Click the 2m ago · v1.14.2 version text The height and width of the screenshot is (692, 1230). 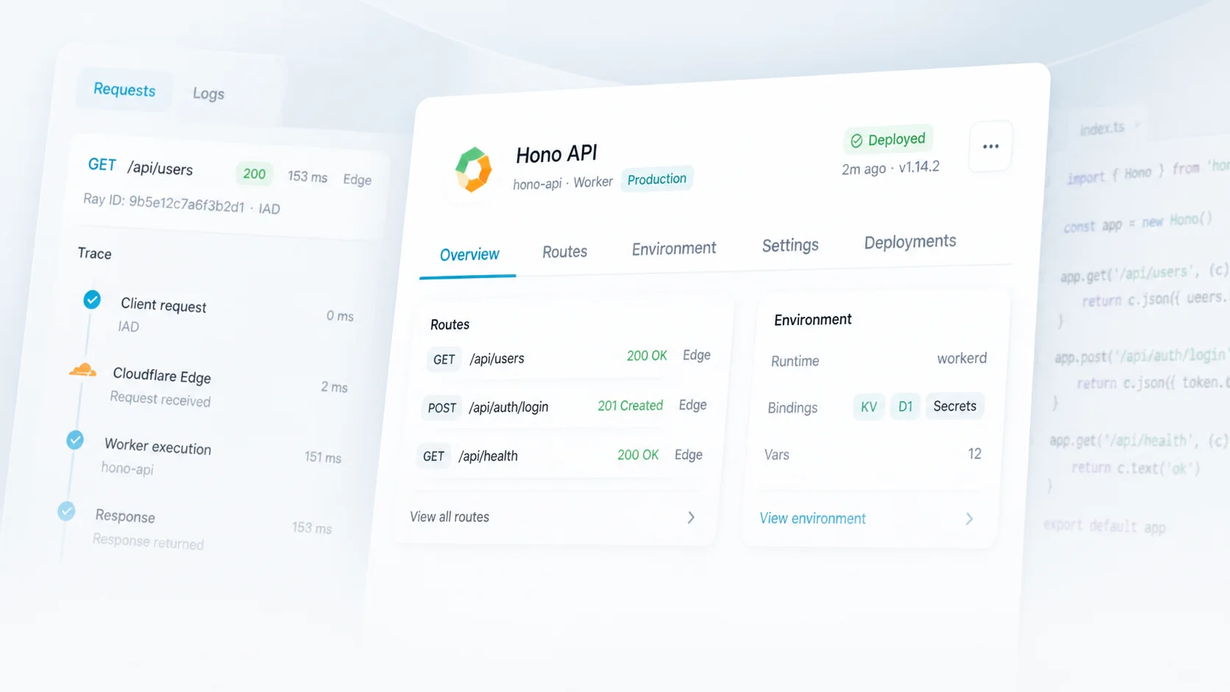pyautogui.click(x=891, y=168)
